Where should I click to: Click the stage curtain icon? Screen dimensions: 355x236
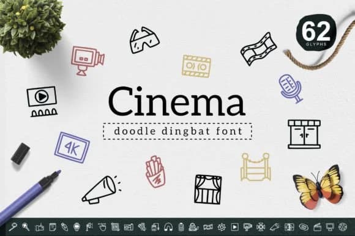208,190
